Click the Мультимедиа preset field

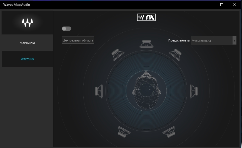[212, 41]
